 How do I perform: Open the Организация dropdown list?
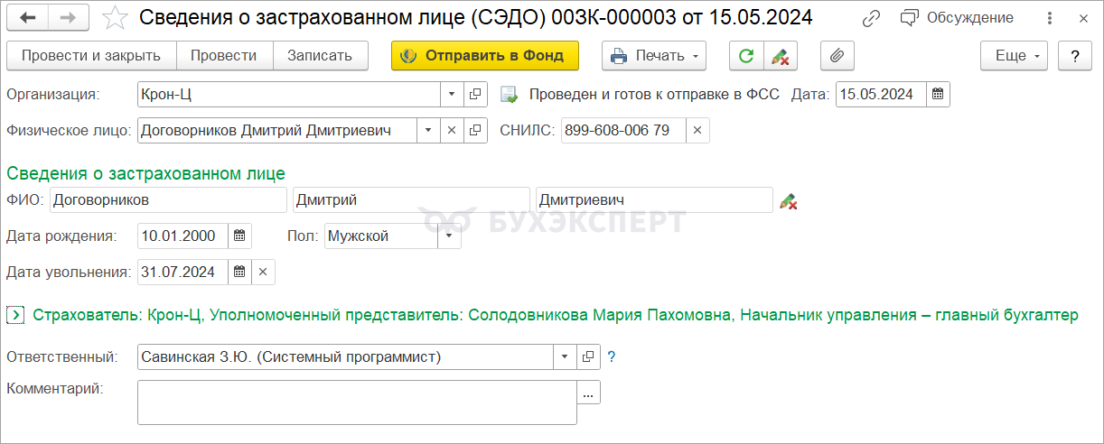pos(452,95)
